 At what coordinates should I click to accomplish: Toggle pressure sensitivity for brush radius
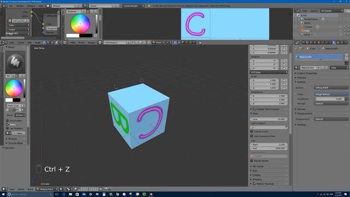coord(23,106)
